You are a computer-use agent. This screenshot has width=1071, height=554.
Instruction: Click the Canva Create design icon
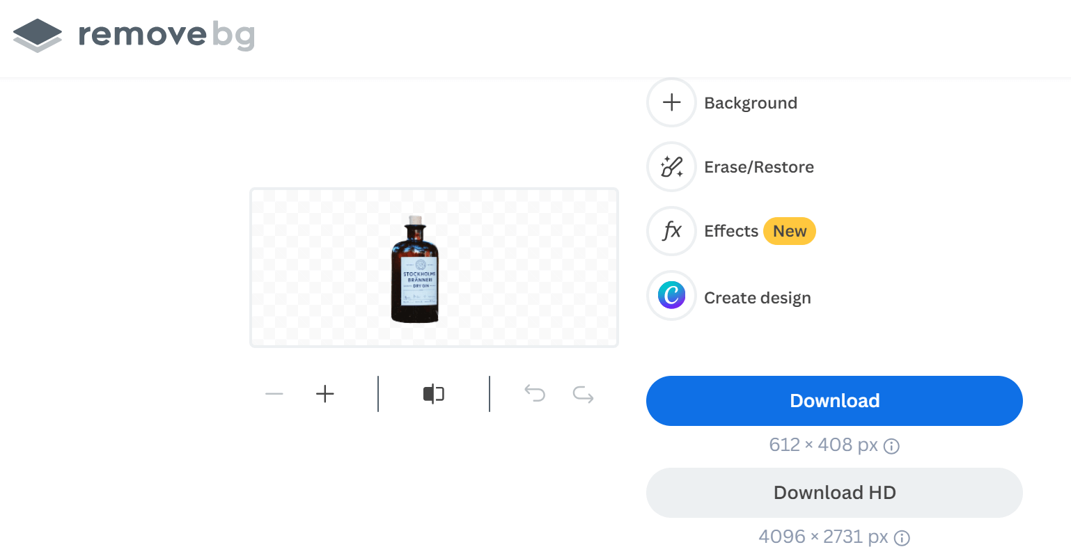point(671,296)
